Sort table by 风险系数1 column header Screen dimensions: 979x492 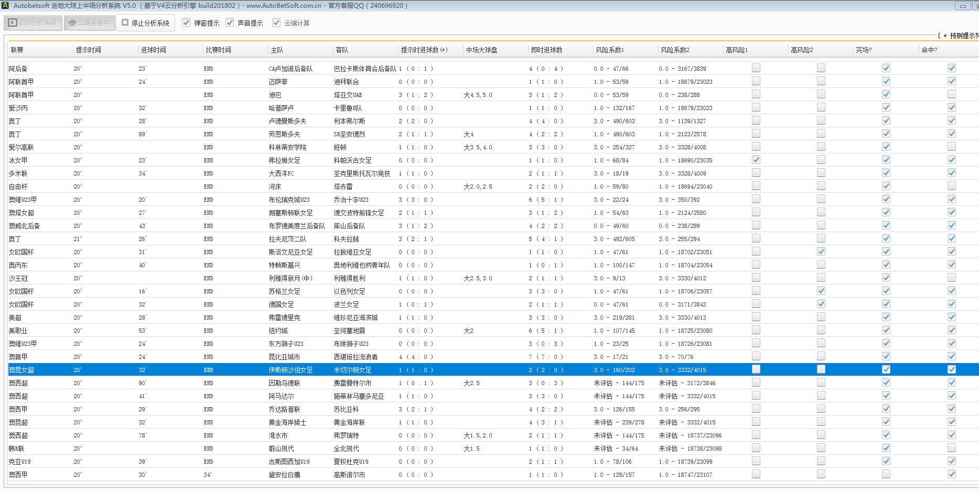[609, 50]
